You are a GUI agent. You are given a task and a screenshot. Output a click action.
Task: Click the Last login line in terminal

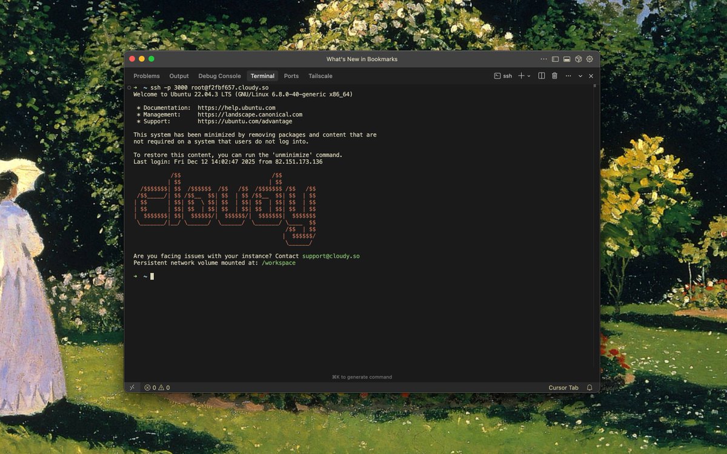(228, 162)
